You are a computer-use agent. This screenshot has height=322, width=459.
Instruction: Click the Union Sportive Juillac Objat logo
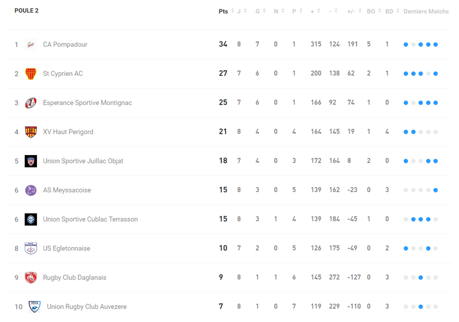pos(31,161)
